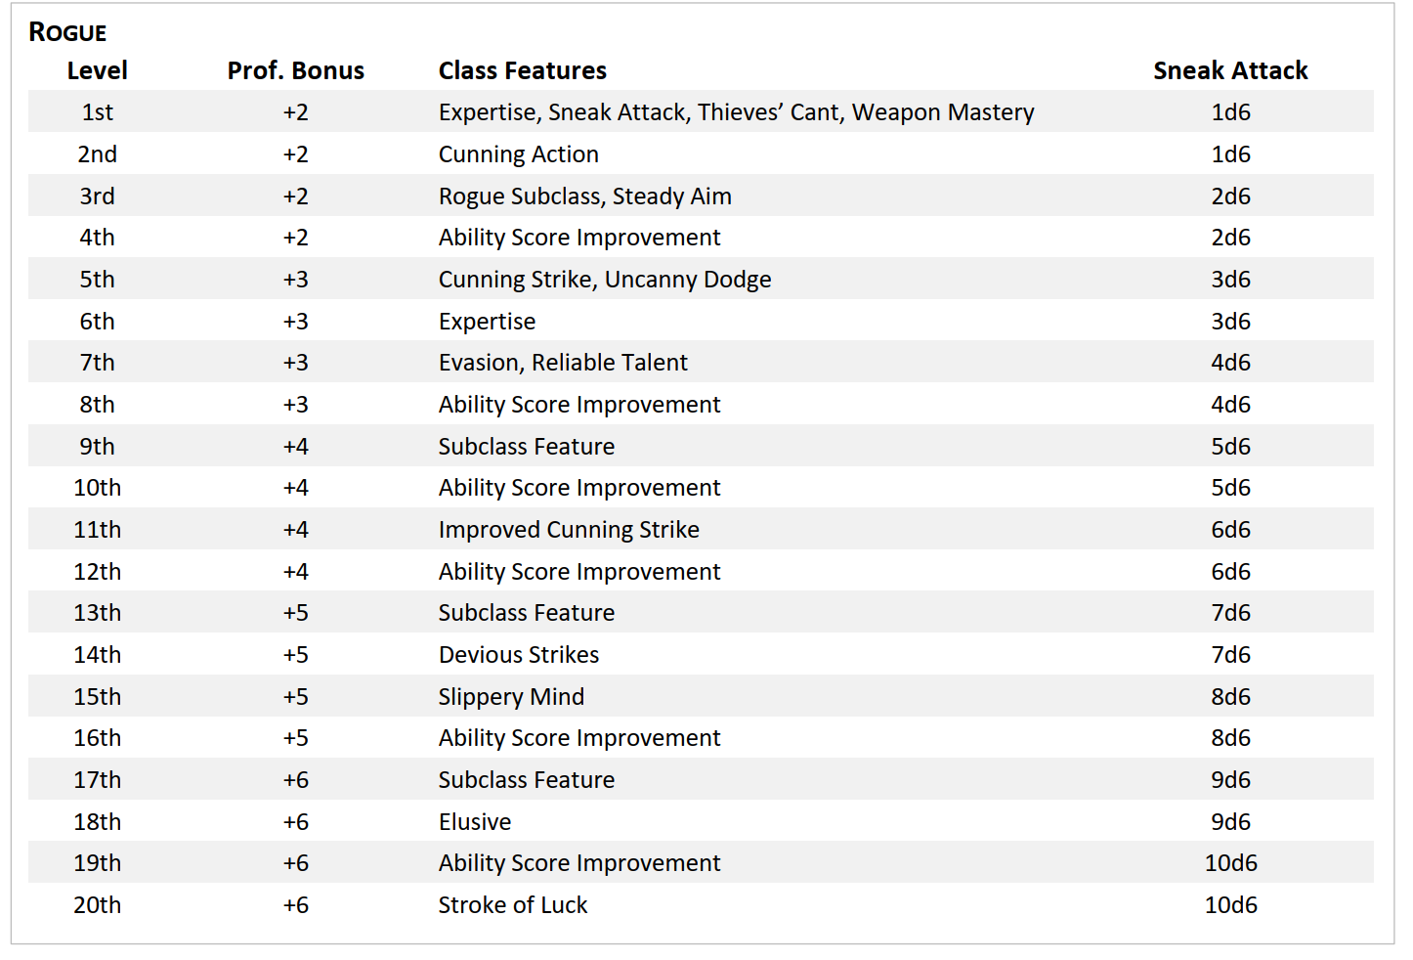The image size is (1413, 960).
Task: Select the 9th level Subclass Feature
Action: coord(527,447)
